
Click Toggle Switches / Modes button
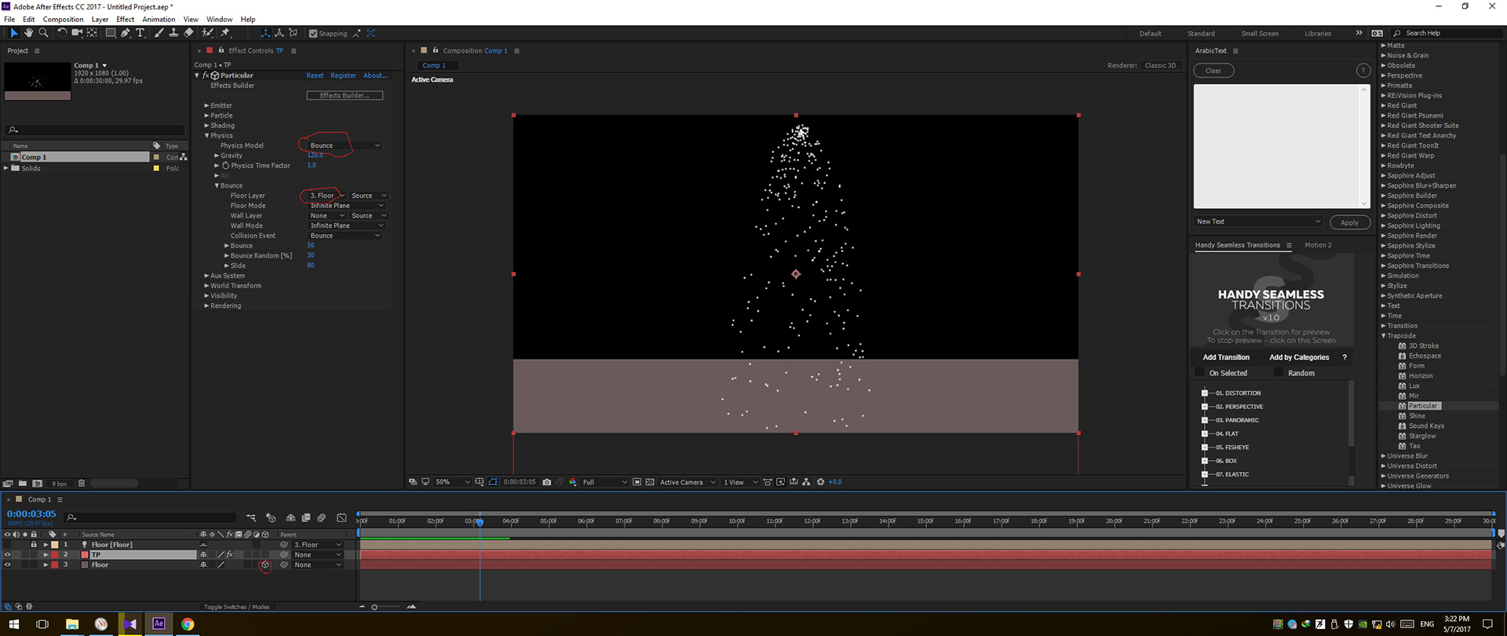pos(236,607)
